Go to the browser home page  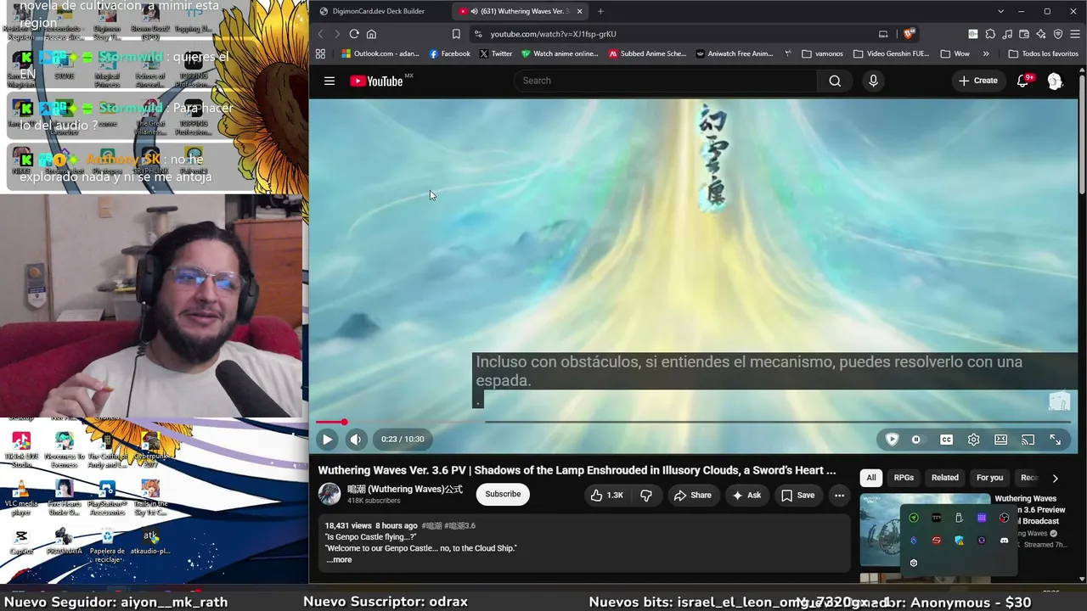(371, 34)
